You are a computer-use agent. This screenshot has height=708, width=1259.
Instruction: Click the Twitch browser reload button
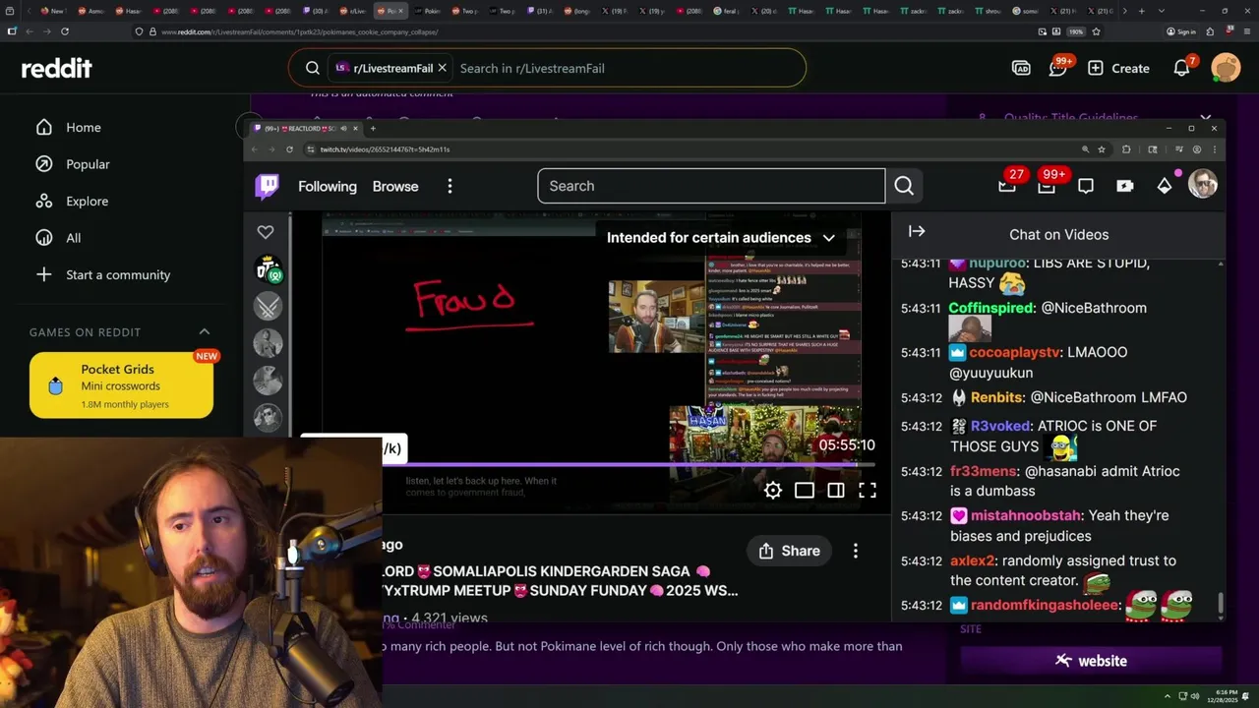tap(289, 149)
